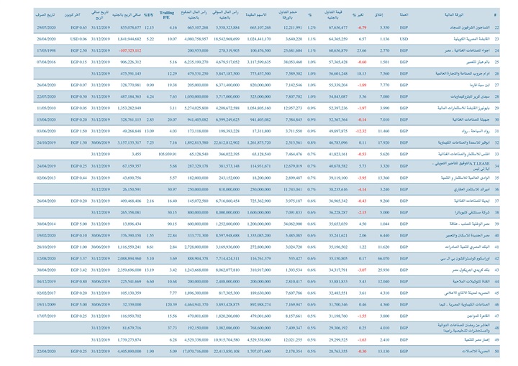Click net profit '1,739,273,874'
This screenshot has width=518, height=366.
[x=129, y=340]
